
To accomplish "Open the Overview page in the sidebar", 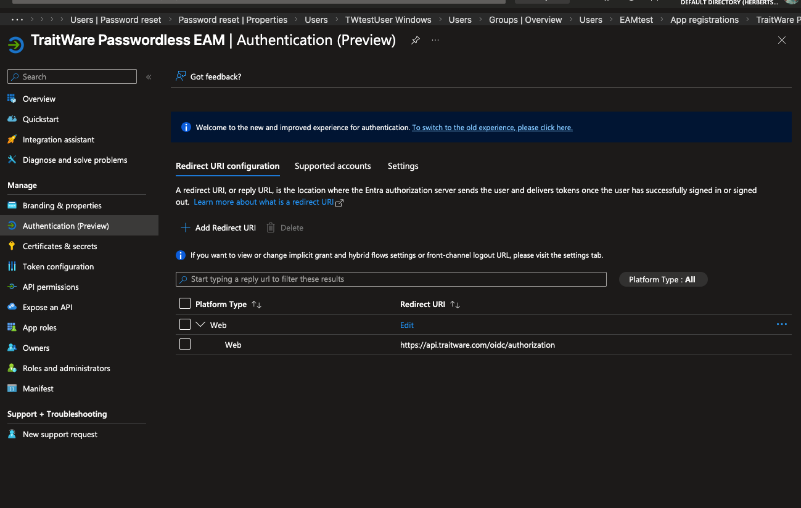I will [39, 99].
